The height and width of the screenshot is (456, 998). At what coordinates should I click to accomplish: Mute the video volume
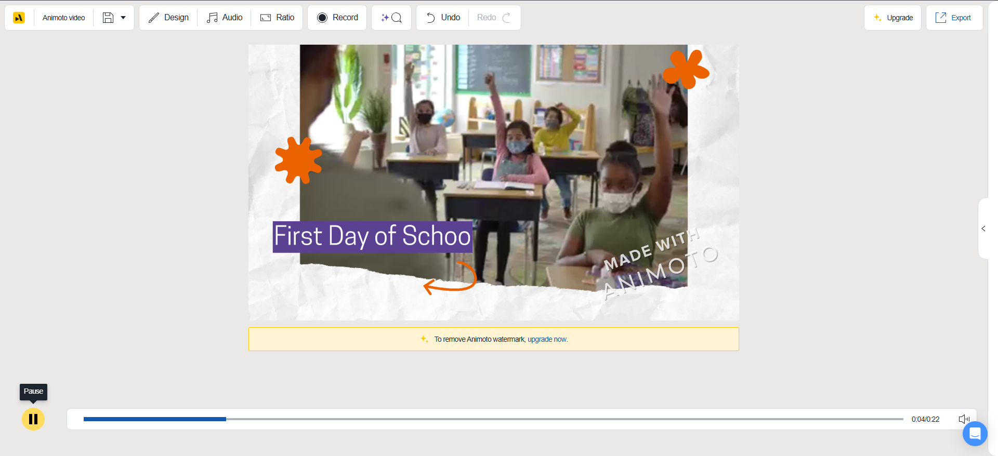click(964, 419)
